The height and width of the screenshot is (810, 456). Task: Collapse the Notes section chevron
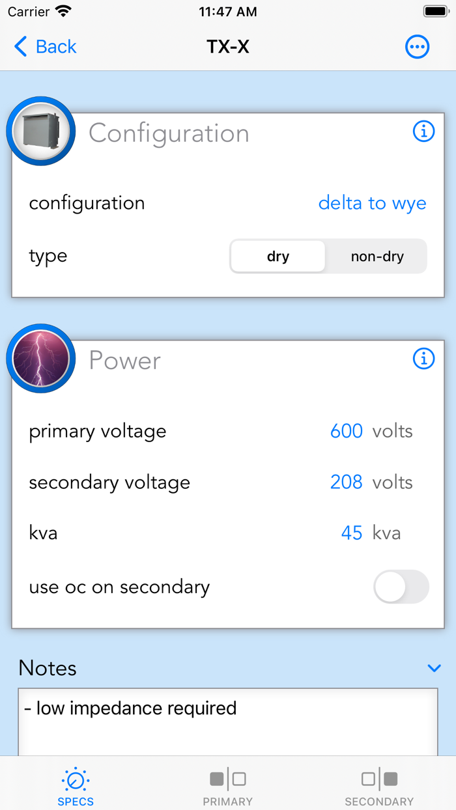[x=434, y=668]
